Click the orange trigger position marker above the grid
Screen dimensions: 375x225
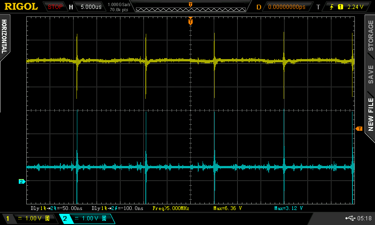click(x=190, y=21)
